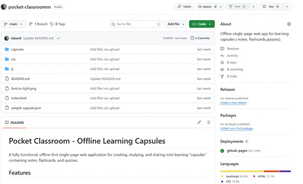Click the pencil edit README icon
Screen dimensions: 303x184
point(199,123)
